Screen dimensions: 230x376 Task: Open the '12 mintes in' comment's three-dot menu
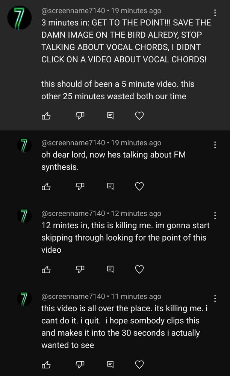tap(215, 215)
